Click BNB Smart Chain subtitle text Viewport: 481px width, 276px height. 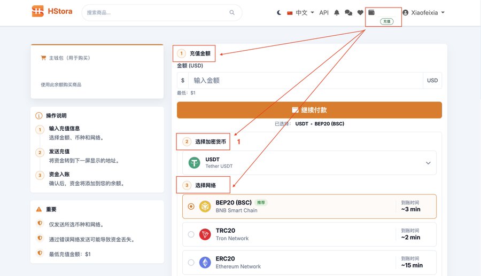(237, 210)
